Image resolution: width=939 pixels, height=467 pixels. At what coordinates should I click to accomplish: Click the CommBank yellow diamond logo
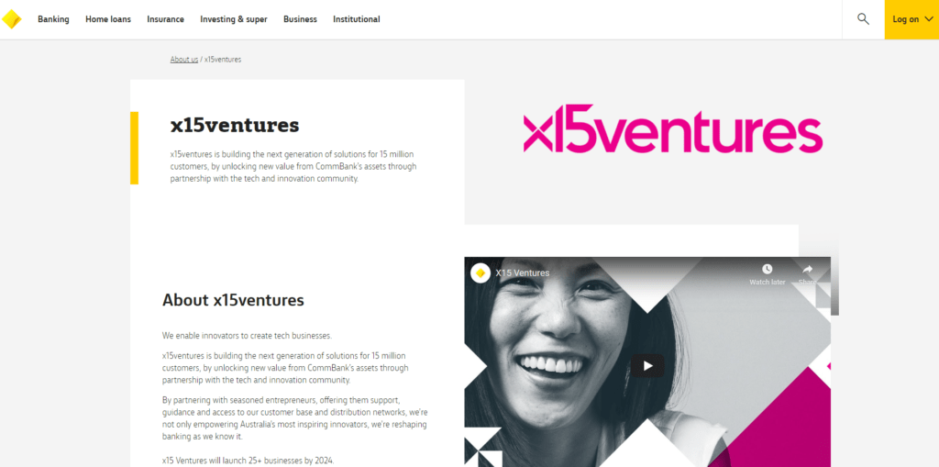pyautogui.click(x=11, y=19)
